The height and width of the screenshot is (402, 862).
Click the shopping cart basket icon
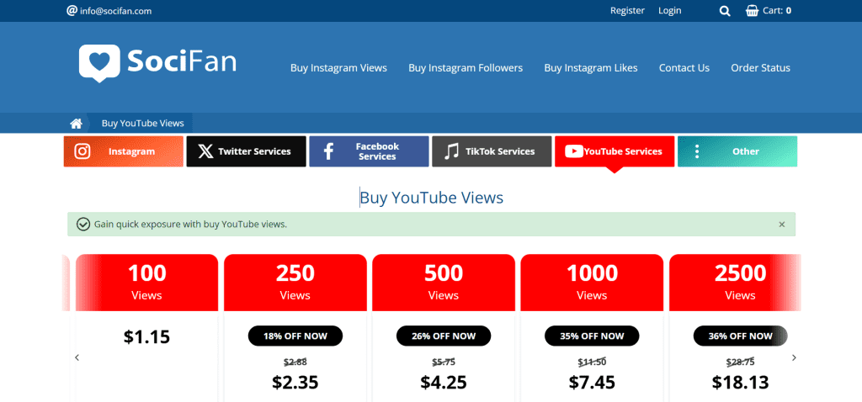pos(752,10)
